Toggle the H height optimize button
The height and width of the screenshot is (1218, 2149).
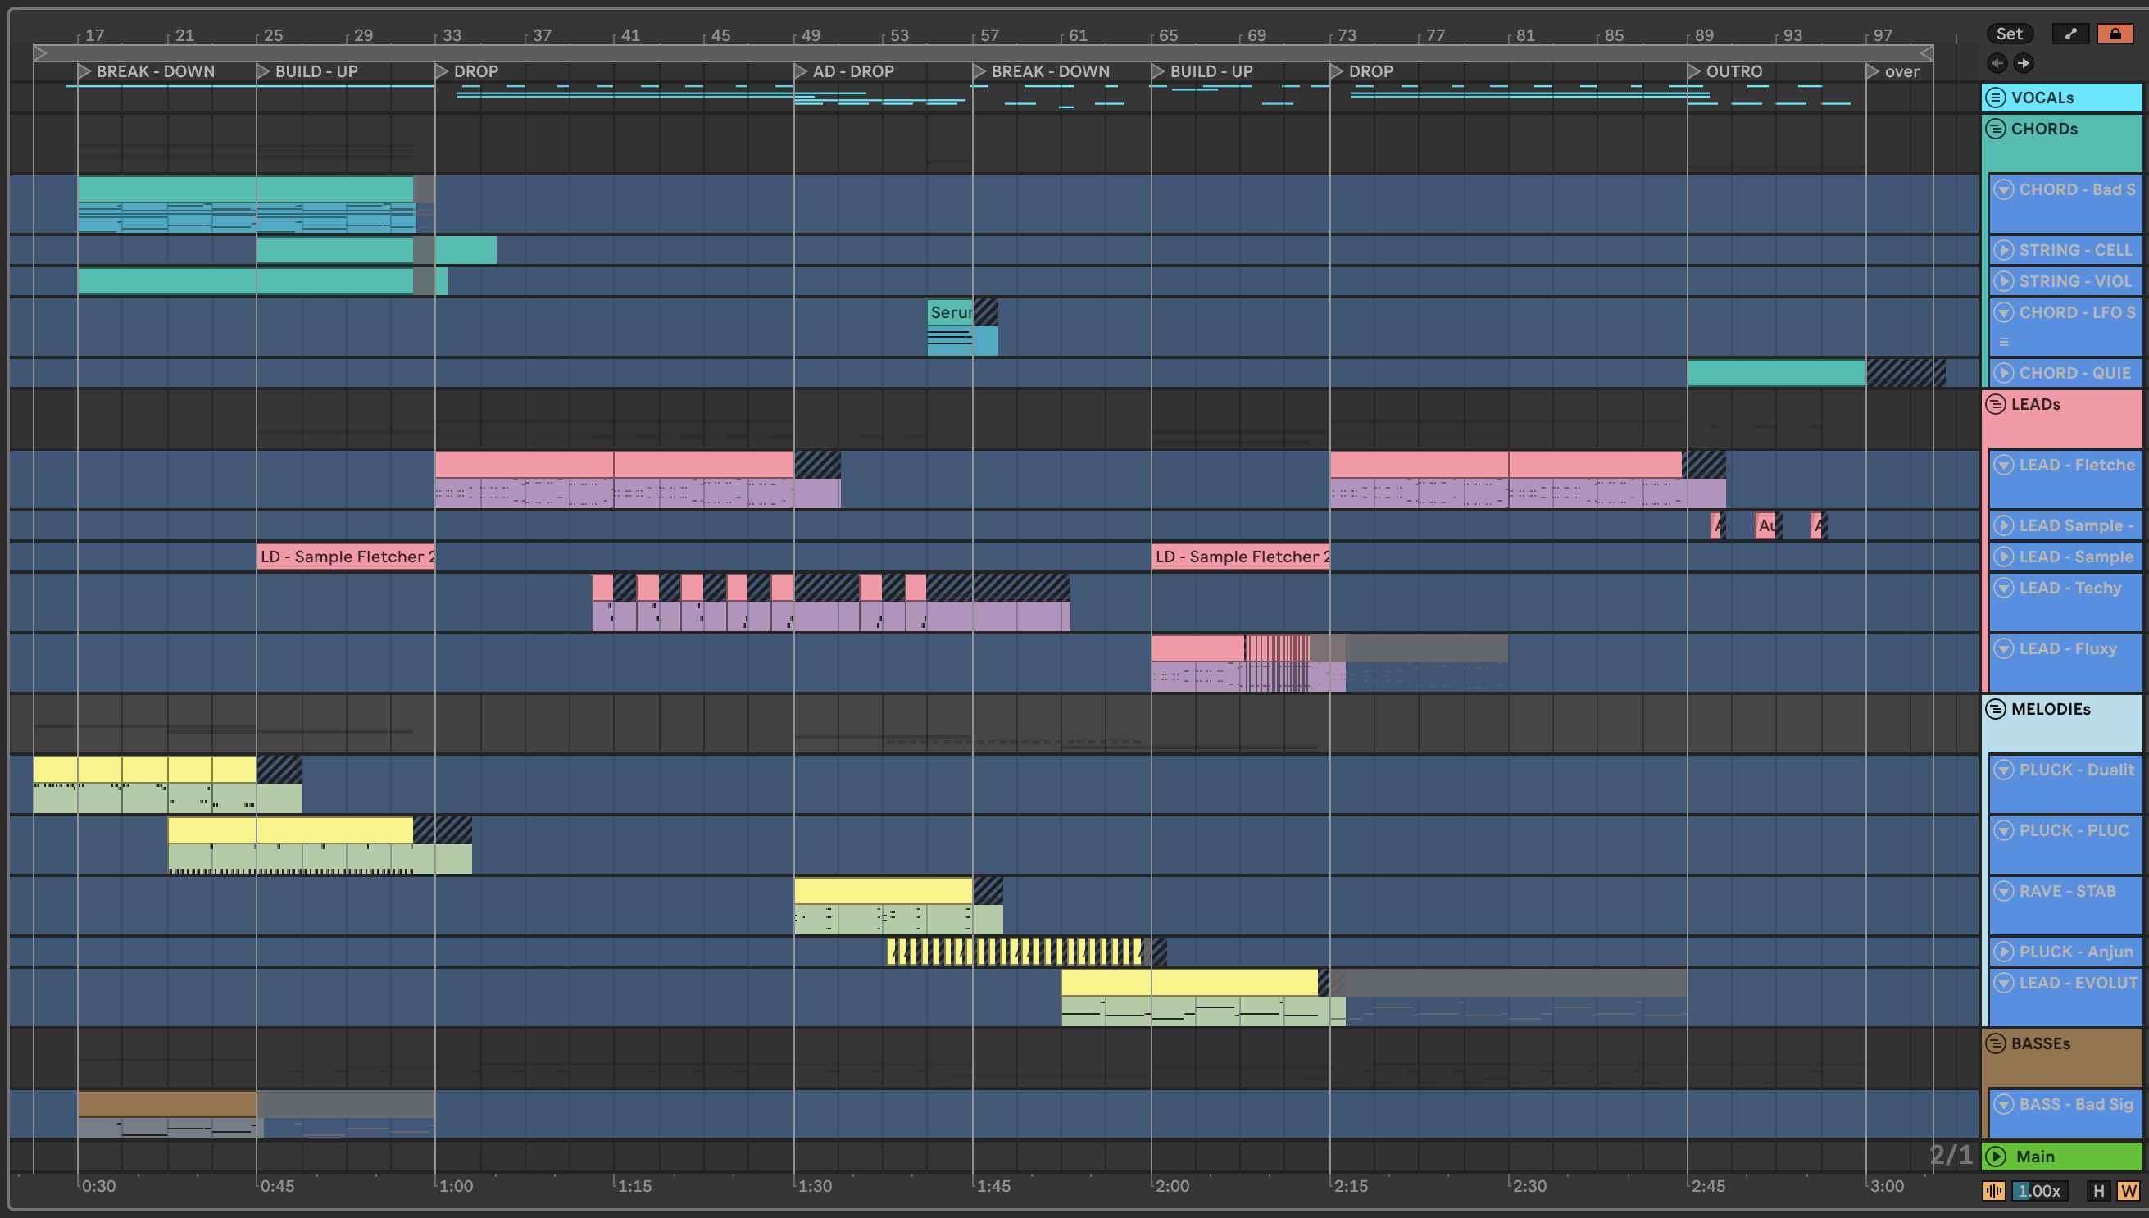tap(2098, 1190)
